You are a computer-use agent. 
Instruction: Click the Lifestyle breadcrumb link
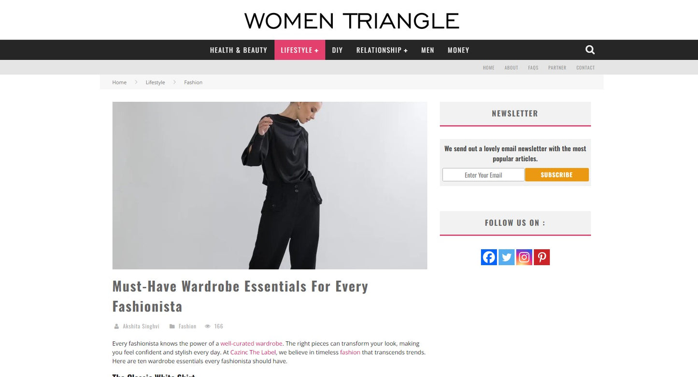[155, 82]
